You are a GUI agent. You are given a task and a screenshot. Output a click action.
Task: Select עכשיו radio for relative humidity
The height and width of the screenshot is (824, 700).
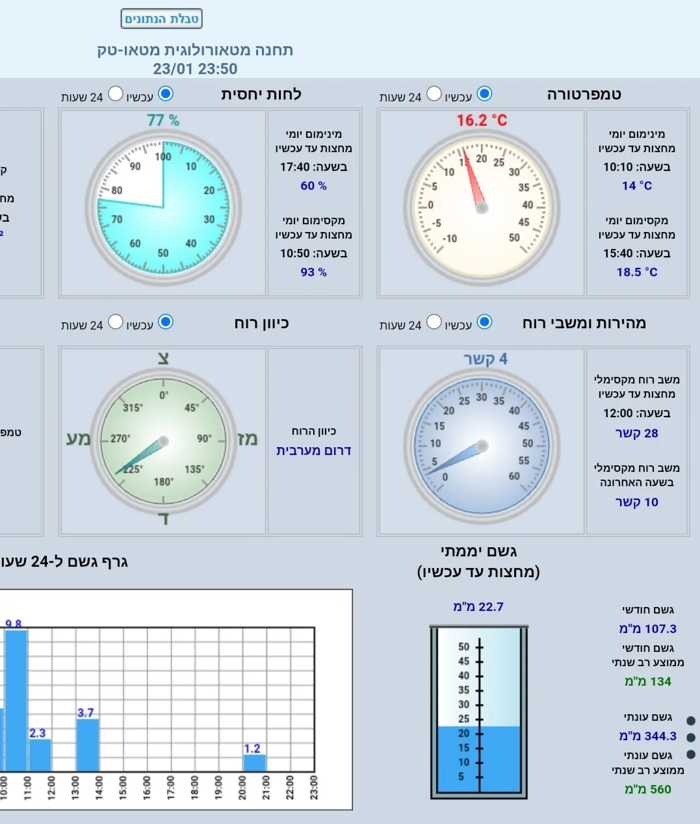coord(166,94)
